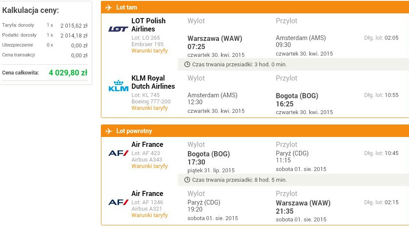Open Warunki taryfy for LOT flight LO 265

150,51
